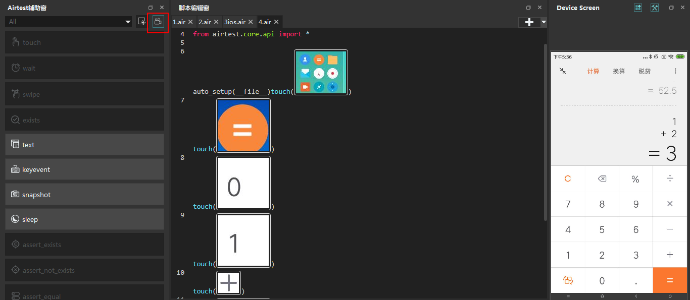The width and height of the screenshot is (690, 300).
Task: Tap the orange rotate-switch icon on calculator keypad
Action: pyautogui.click(x=568, y=280)
